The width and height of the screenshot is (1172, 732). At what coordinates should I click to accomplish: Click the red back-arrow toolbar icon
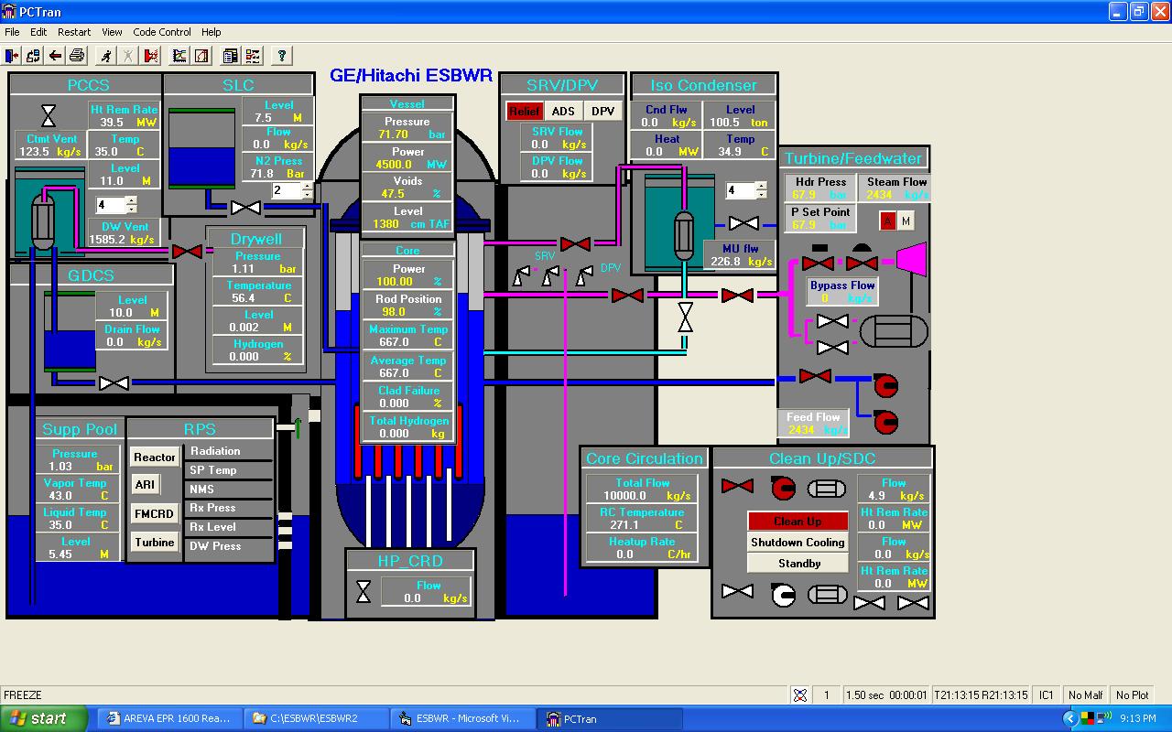(56, 56)
